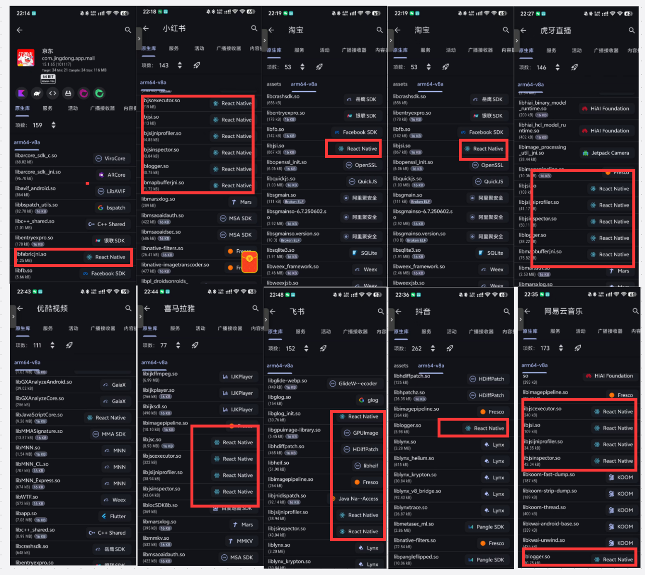
Task: Tap the ViroCore chip in the 京东 list
Action: (111, 158)
